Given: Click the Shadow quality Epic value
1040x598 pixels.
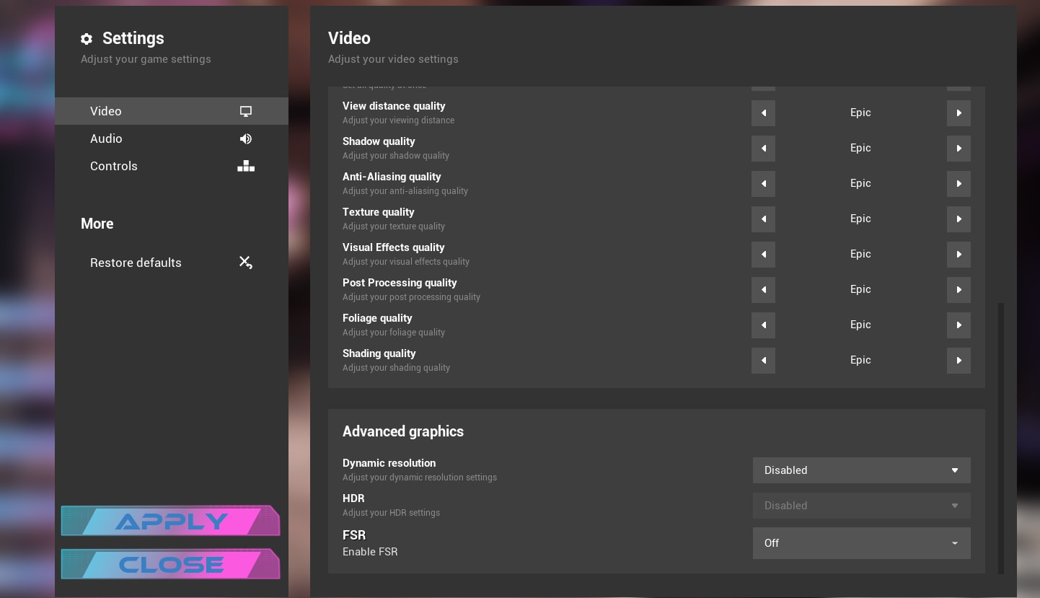Looking at the screenshot, I should tap(860, 148).
